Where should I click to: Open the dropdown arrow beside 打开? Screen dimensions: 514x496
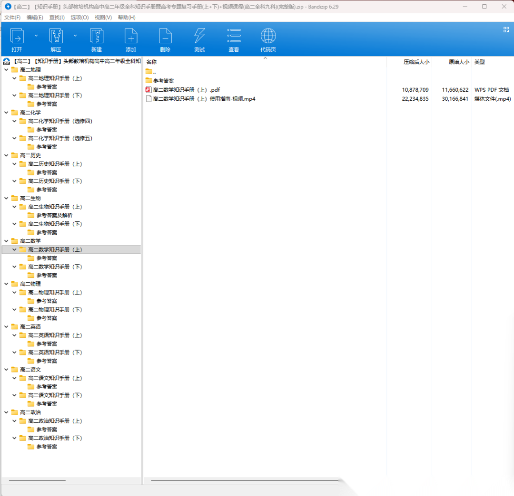pyautogui.click(x=36, y=35)
